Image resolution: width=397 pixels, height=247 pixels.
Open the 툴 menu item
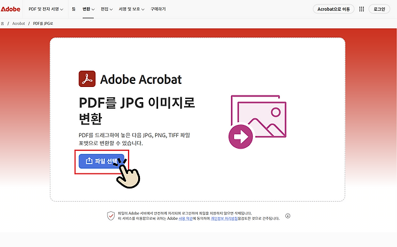coord(74,9)
